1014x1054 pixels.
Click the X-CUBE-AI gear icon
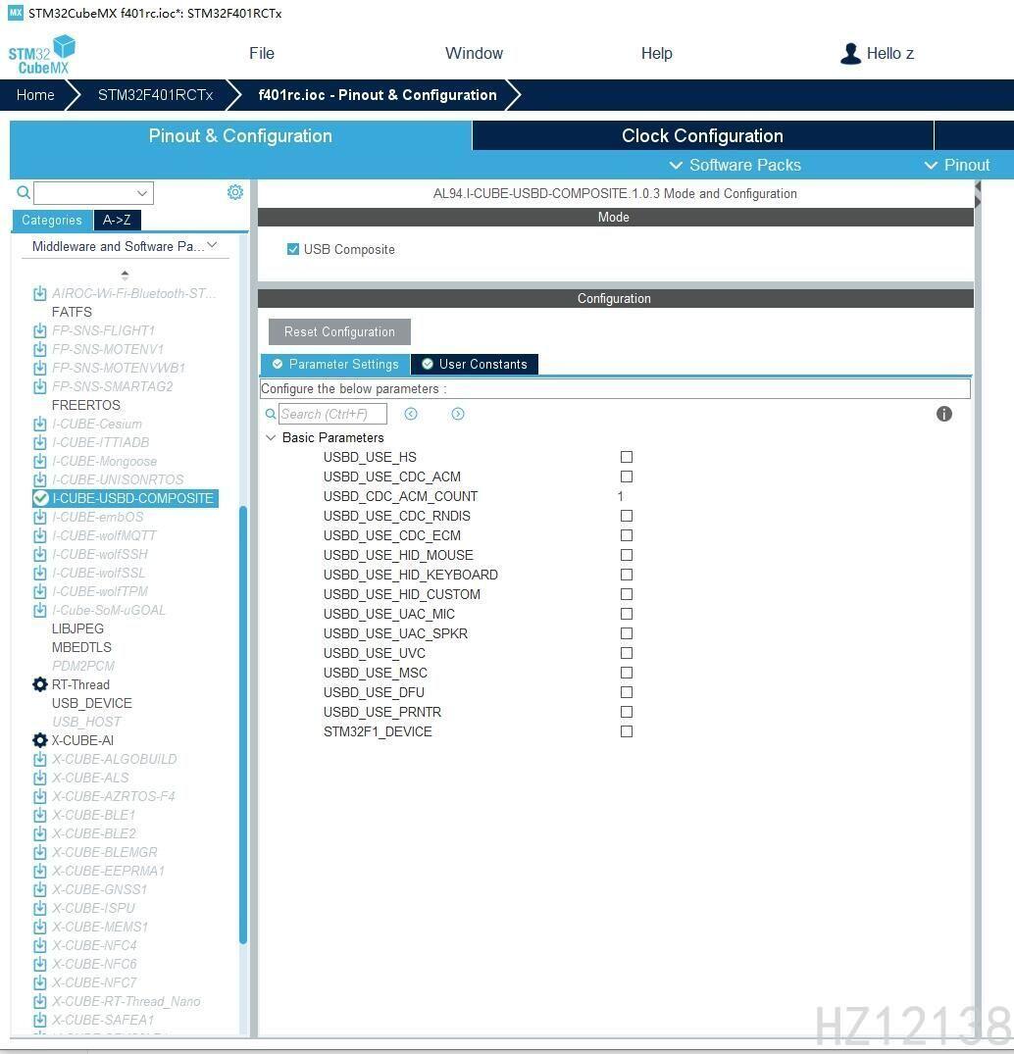(39, 741)
